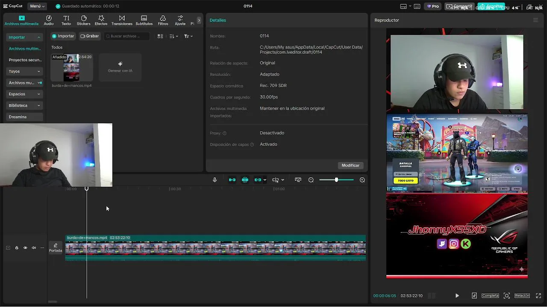Open the media filter dropdown
The height and width of the screenshot is (307, 547).
click(x=188, y=36)
